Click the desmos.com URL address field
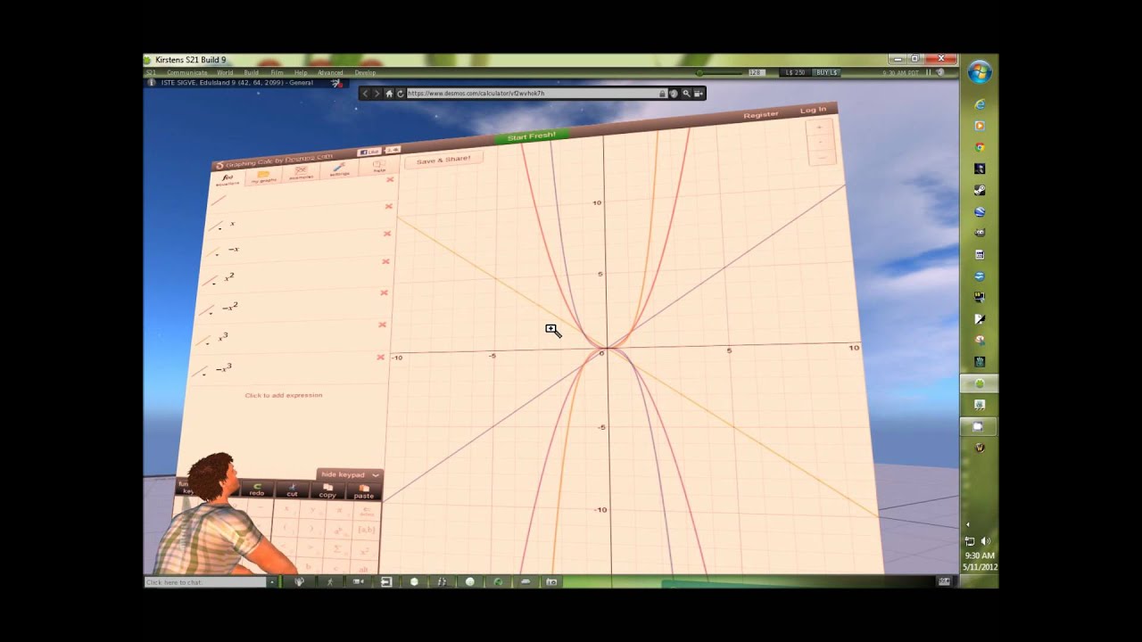The height and width of the screenshot is (642, 1142). coord(536,93)
